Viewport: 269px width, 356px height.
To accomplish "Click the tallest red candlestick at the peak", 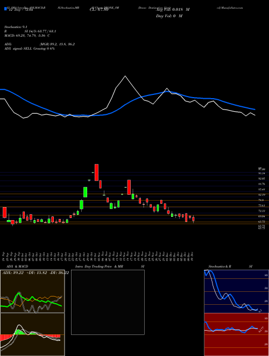I will (96, 172).
